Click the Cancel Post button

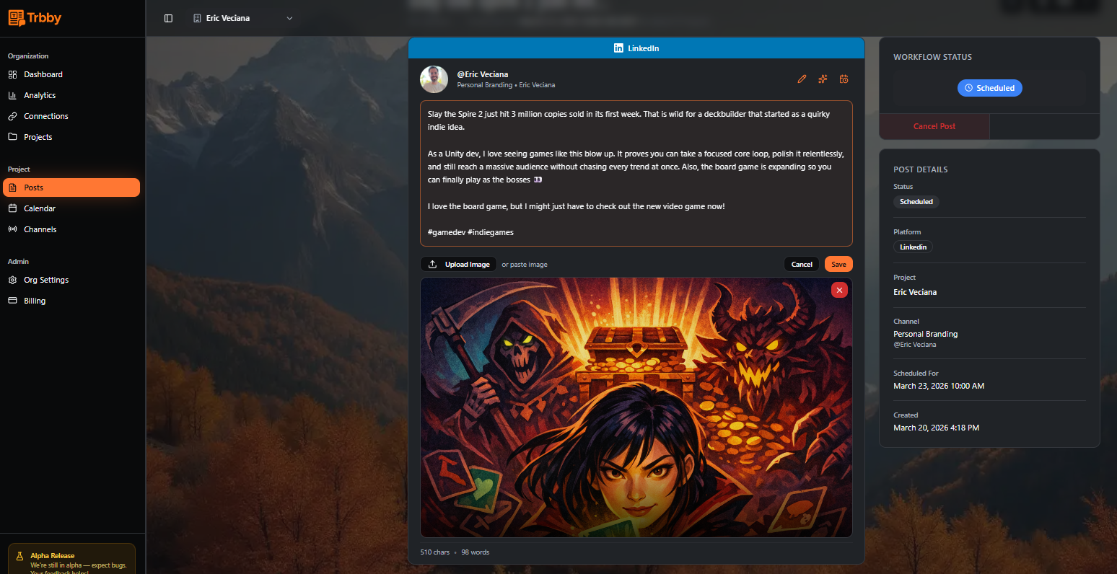coord(934,126)
